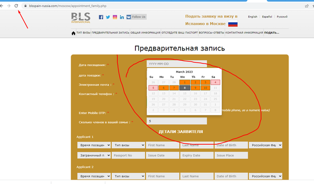The height and width of the screenshot is (184, 314).
Task: Expand Applicant 1 Время посещения dropdown
Action: click(x=94, y=145)
